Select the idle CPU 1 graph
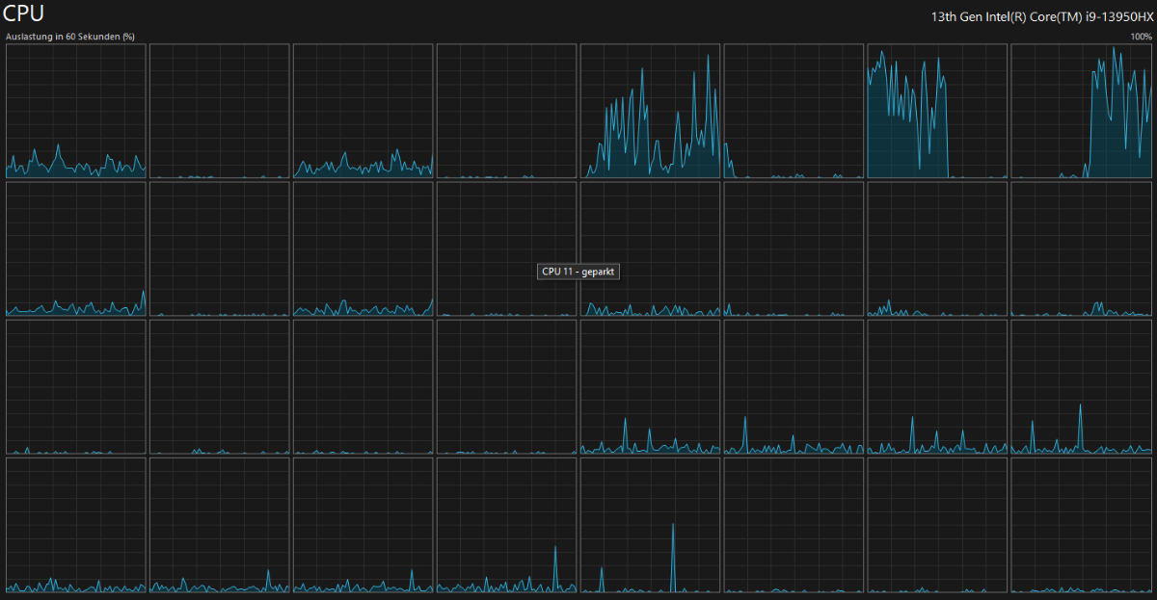Image resolution: width=1157 pixels, height=600 pixels. point(219,111)
